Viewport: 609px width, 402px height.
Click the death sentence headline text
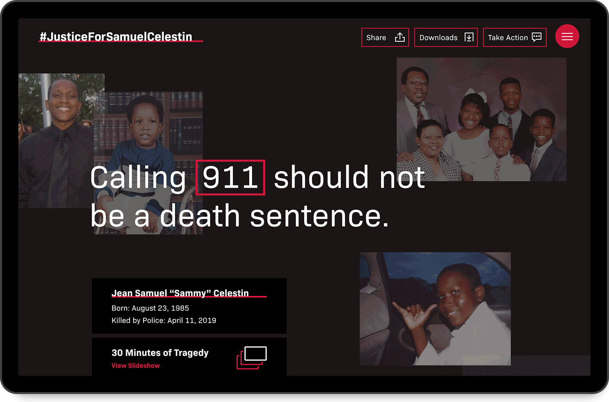coord(274,216)
